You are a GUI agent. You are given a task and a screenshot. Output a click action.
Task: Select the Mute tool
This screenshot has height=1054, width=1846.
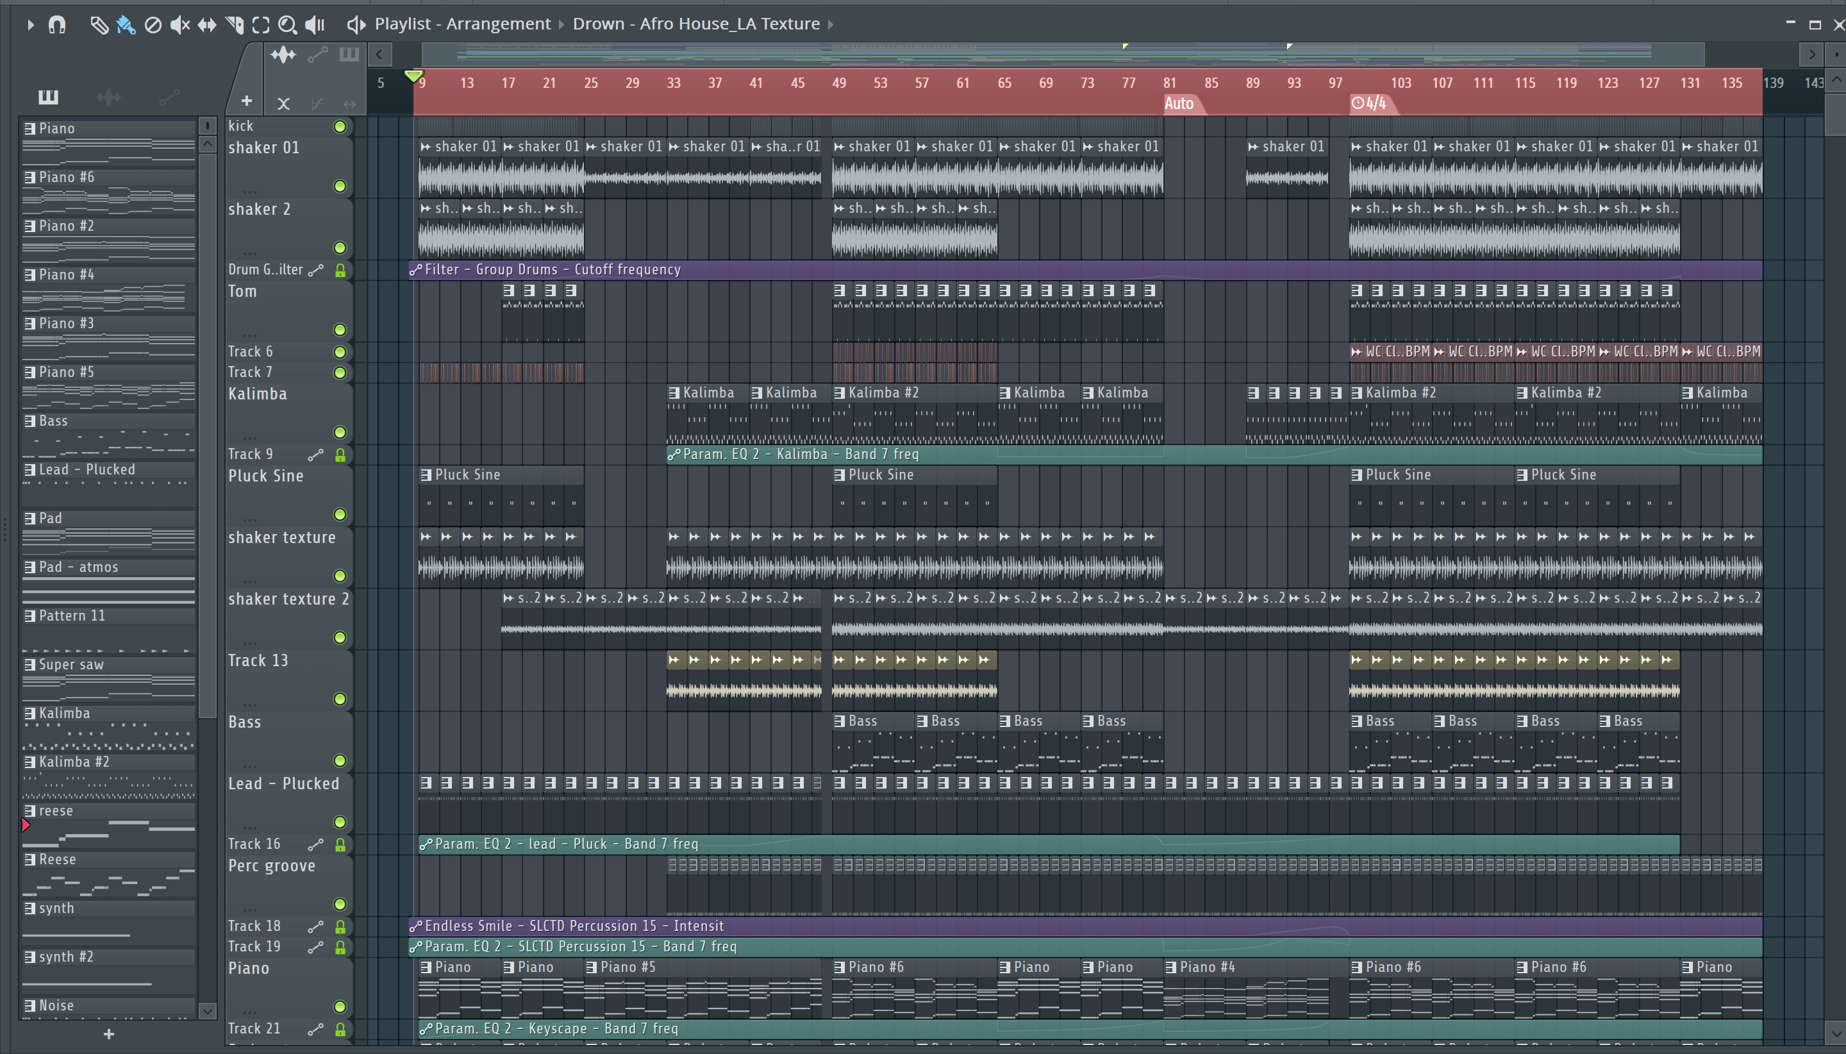tap(179, 24)
